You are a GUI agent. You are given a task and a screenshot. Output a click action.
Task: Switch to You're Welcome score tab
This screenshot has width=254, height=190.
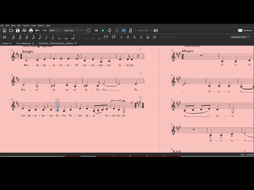tap(23, 44)
